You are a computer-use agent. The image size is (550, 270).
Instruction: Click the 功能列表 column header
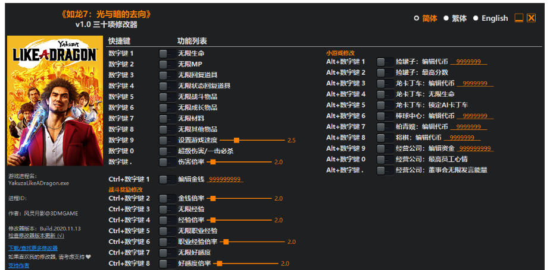pyautogui.click(x=192, y=42)
